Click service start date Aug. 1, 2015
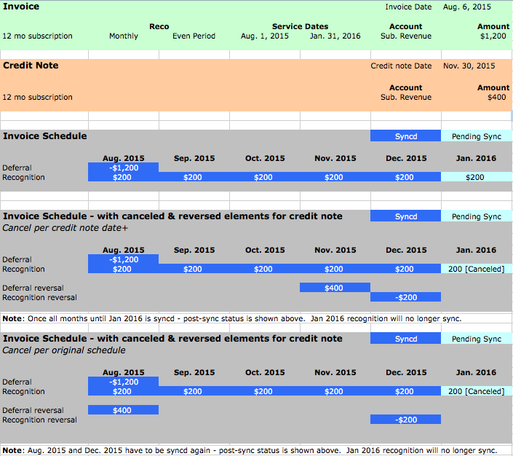The height and width of the screenshot is (456, 513). tap(265, 36)
